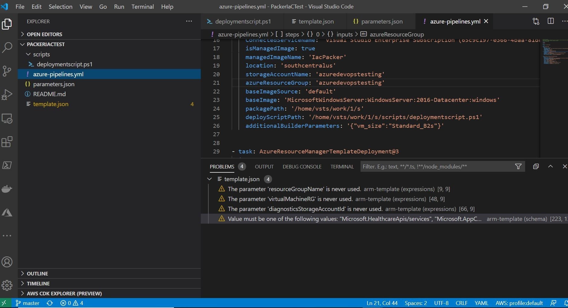
Task: Click the problems filter text field
Action: pyautogui.click(x=435, y=167)
